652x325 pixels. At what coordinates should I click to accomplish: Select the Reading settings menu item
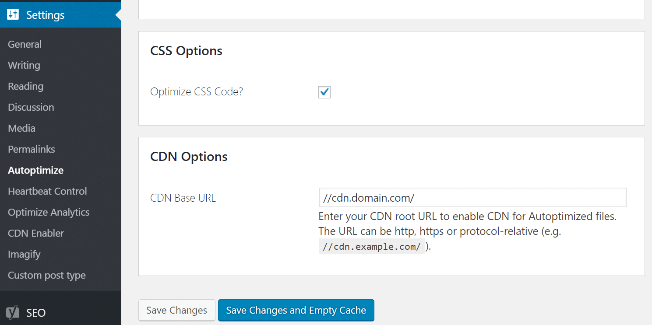pos(25,86)
